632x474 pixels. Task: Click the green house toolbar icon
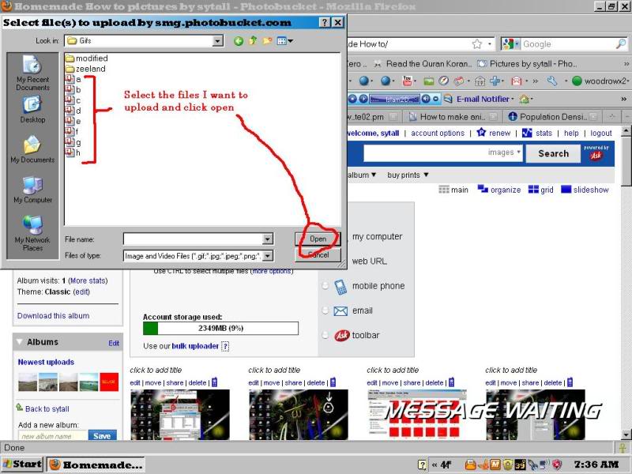point(524,99)
